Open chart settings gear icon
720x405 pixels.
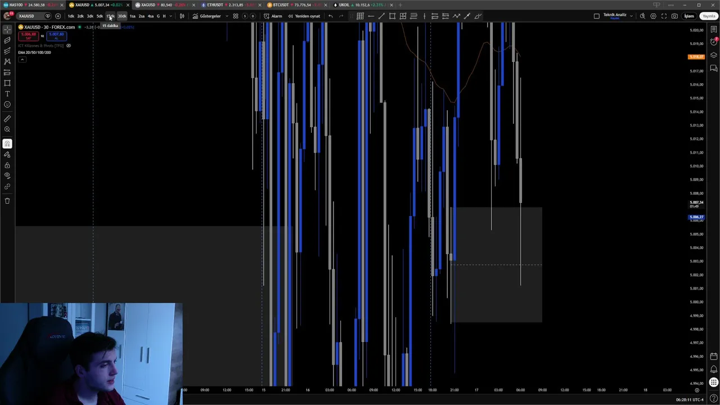click(653, 16)
